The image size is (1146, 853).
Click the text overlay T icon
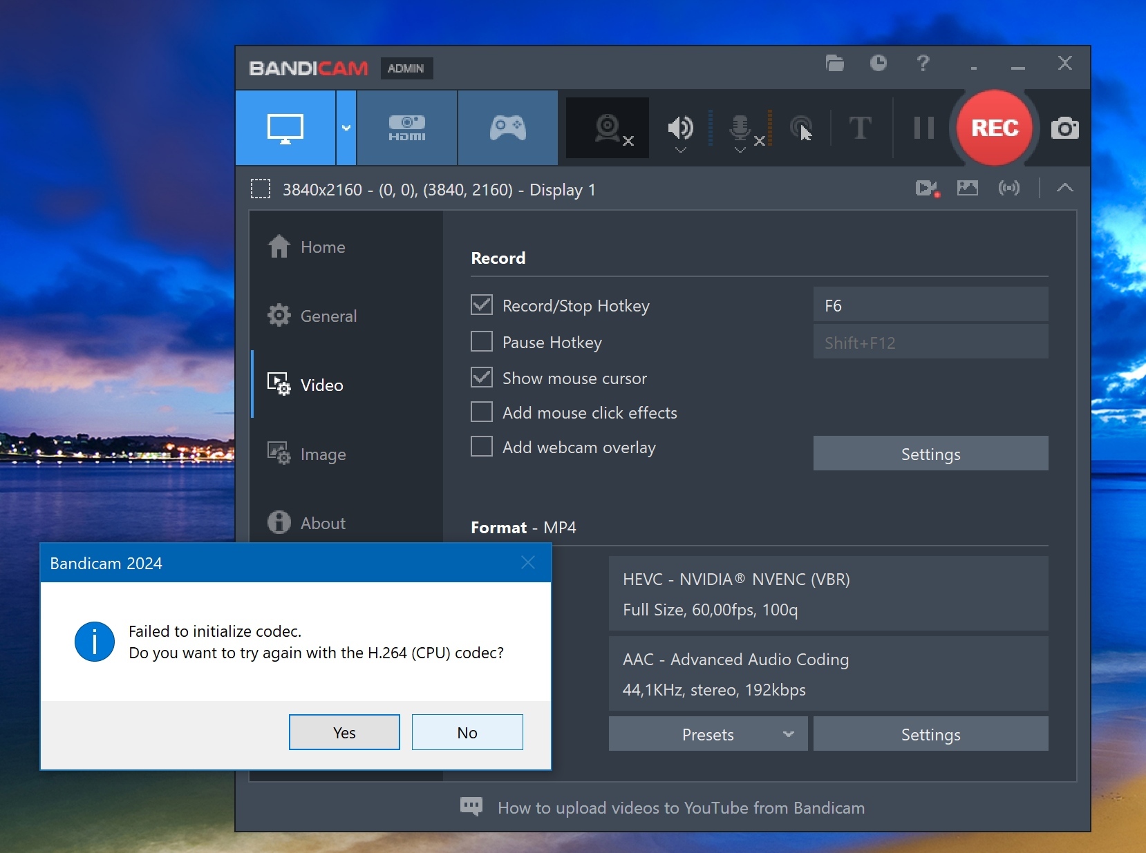tap(860, 128)
